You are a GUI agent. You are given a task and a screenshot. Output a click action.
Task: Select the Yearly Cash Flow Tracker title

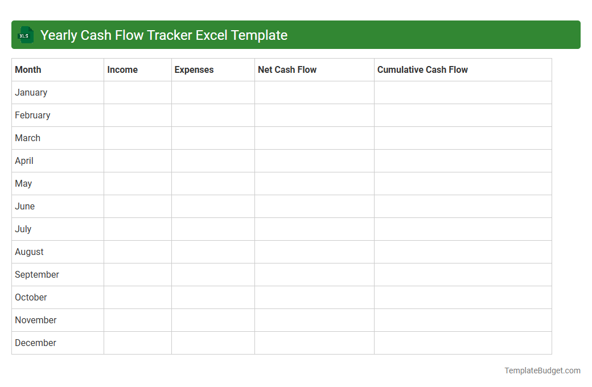click(165, 35)
